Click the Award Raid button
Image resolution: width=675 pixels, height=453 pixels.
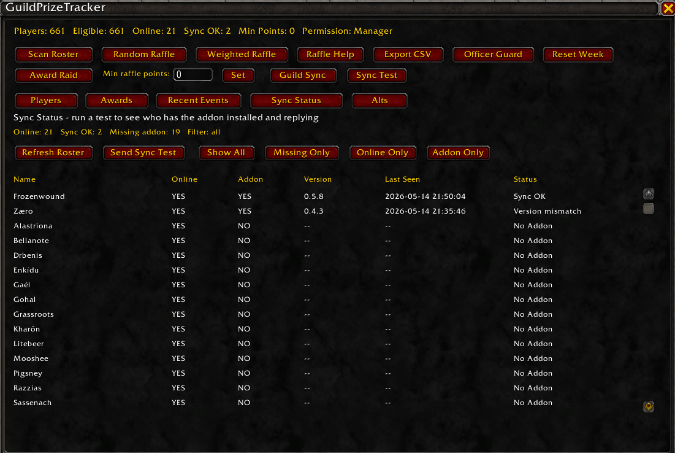pyautogui.click(x=53, y=75)
